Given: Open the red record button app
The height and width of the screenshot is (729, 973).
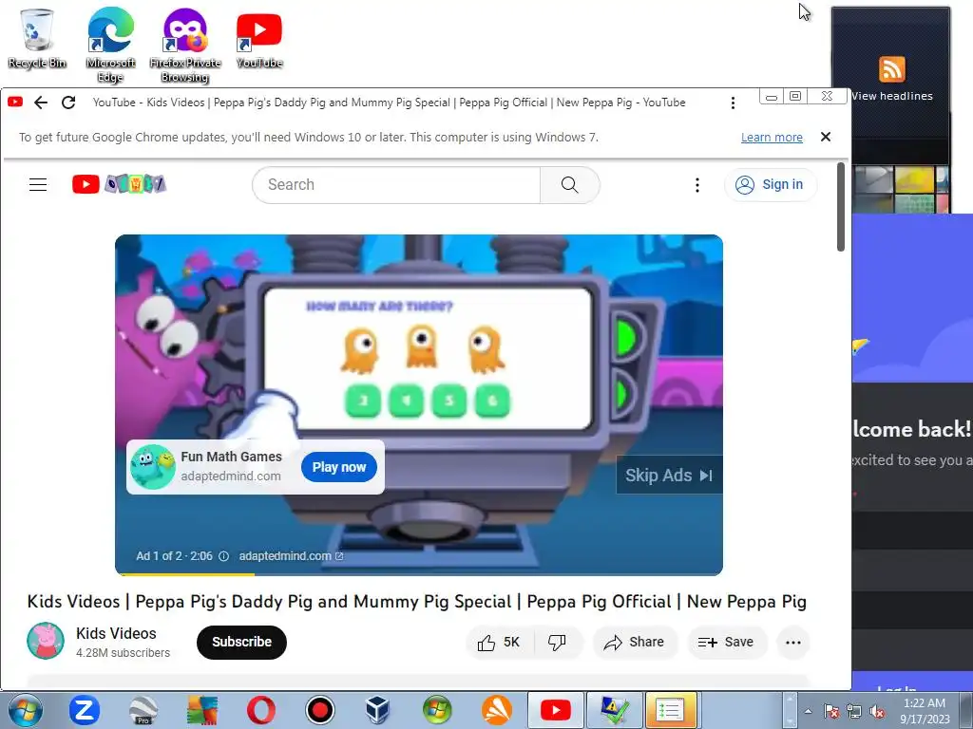Looking at the screenshot, I should click(x=320, y=710).
